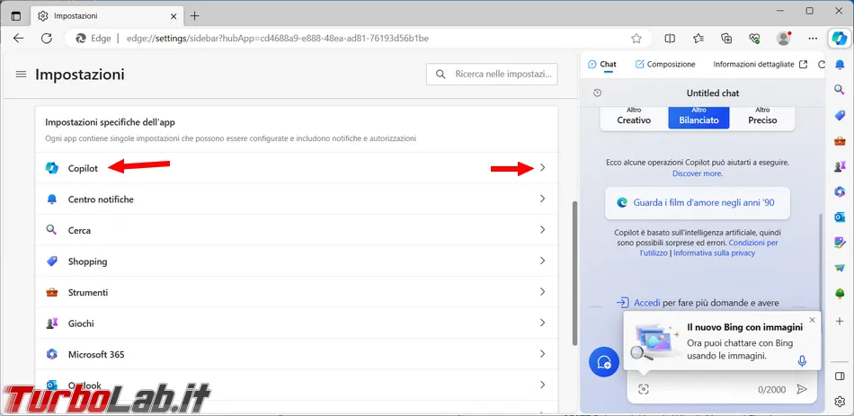Image resolution: width=854 pixels, height=416 pixels.
Task: Use the microphone icon in the Copilot chat
Action: (x=802, y=361)
